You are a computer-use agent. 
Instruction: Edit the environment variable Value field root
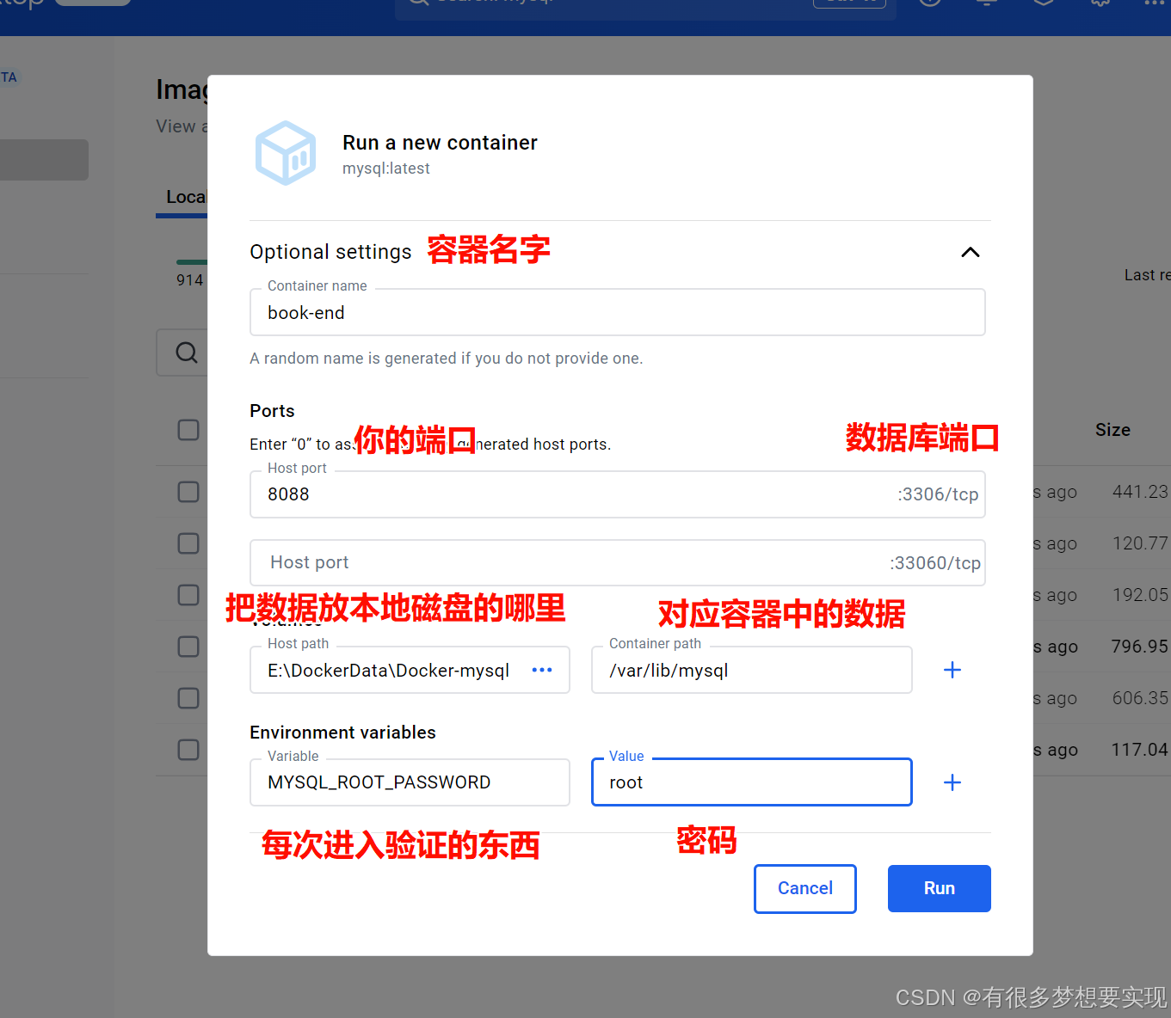click(751, 782)
